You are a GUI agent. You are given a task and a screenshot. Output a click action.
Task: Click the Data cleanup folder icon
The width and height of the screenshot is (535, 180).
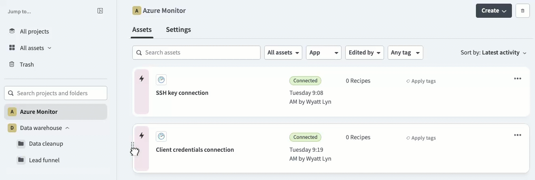pos(21,144)
